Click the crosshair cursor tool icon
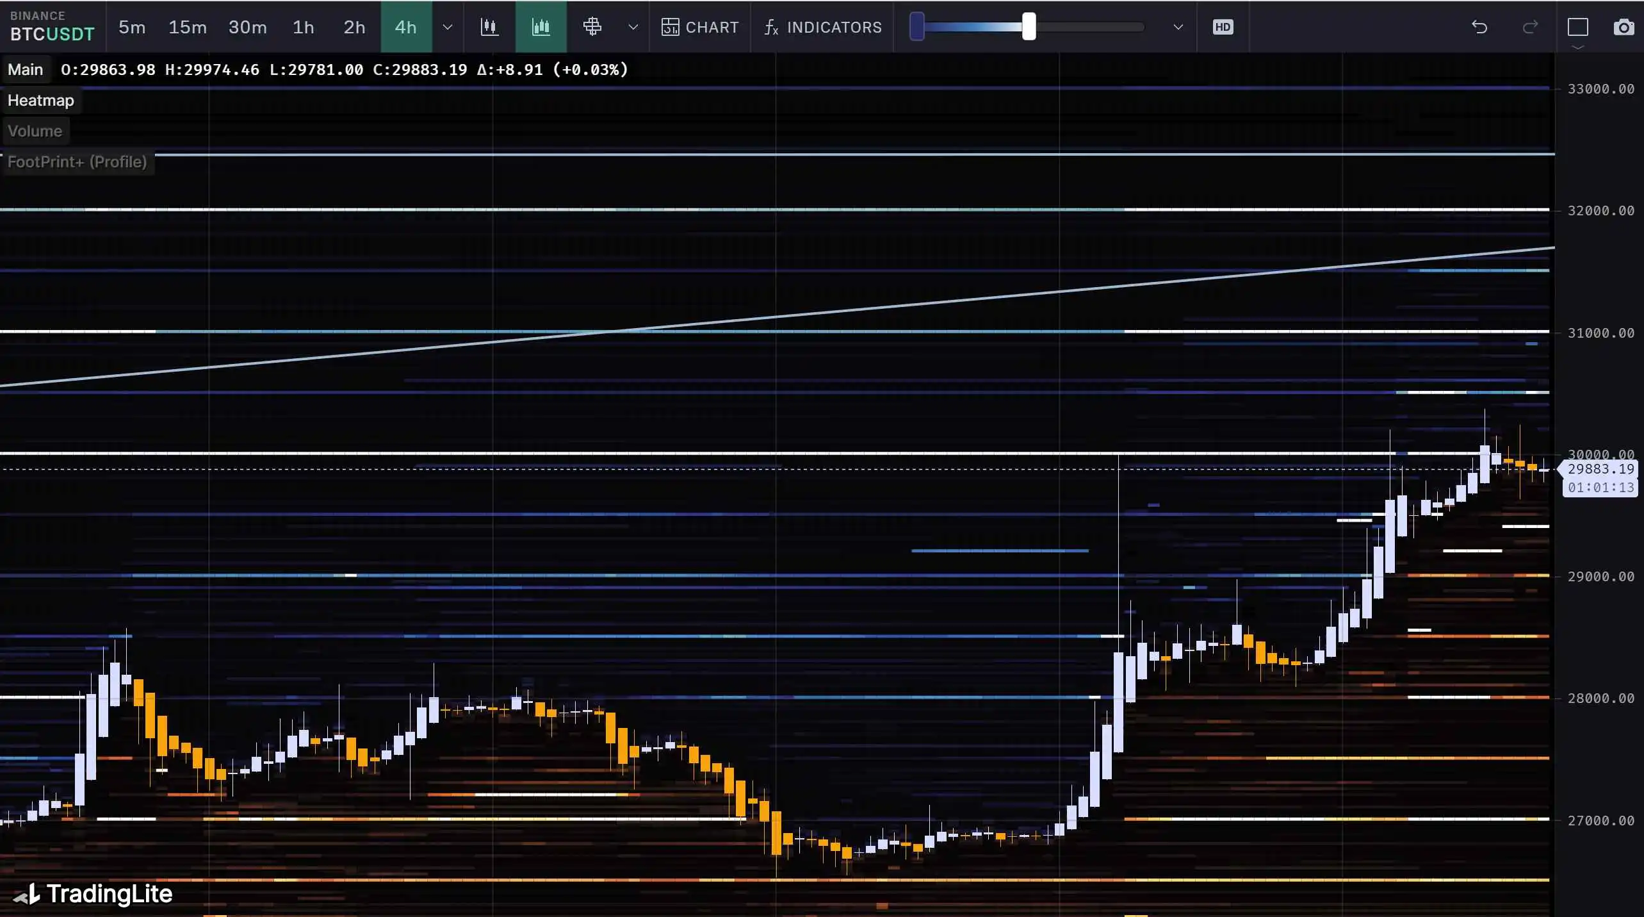Screen dimensions: 1644x917 pos(592,27)
